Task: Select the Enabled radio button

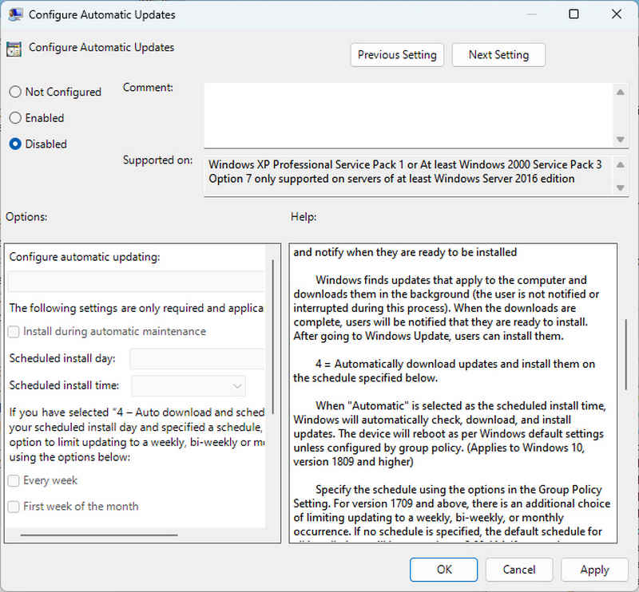Action: 15,117
